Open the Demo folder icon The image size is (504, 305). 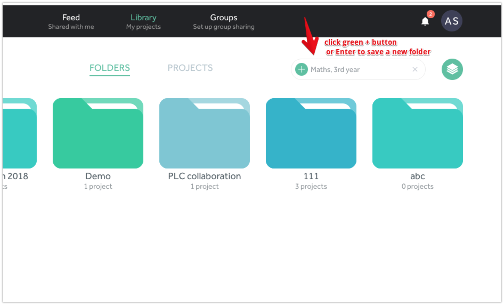click(x=98, y=134)
